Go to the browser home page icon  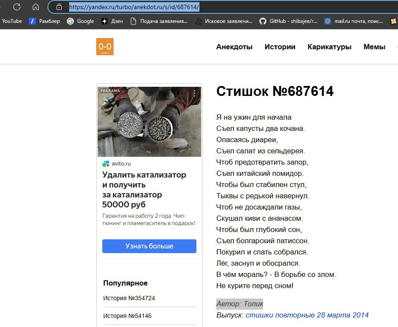point(36,7)
